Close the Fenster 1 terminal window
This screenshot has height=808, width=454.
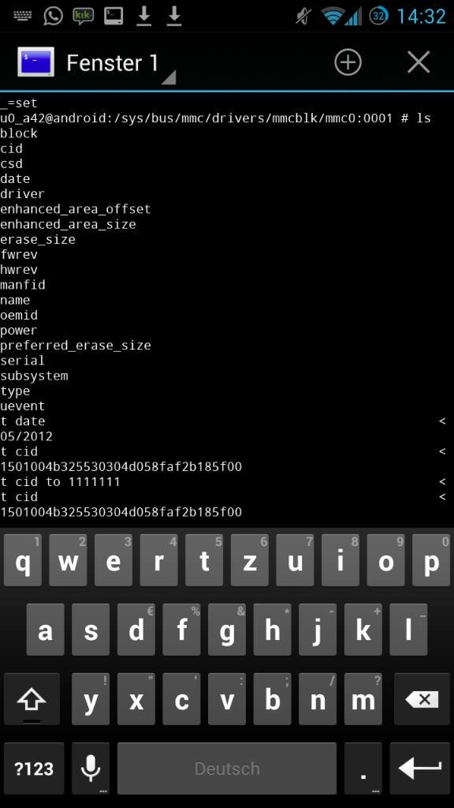419,62
